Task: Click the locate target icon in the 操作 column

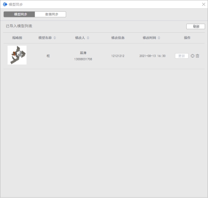Action: [193, 56]
